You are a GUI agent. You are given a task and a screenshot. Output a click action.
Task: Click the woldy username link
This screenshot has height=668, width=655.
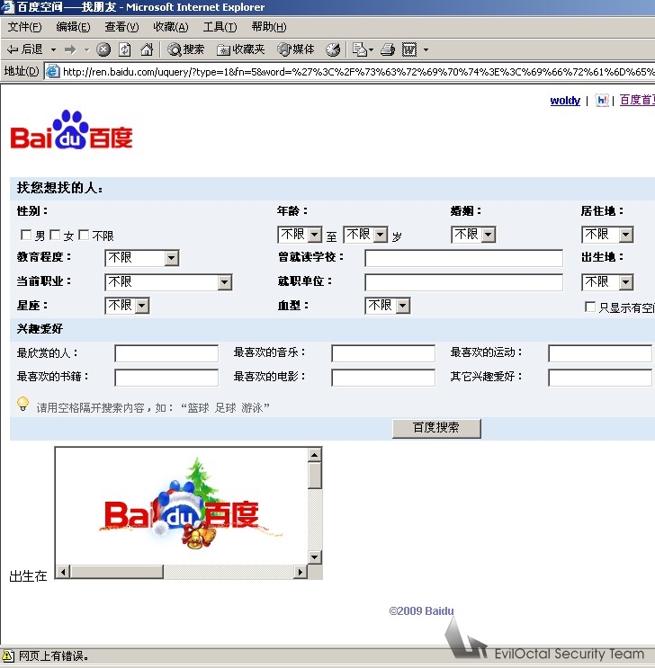click(565, 101)
